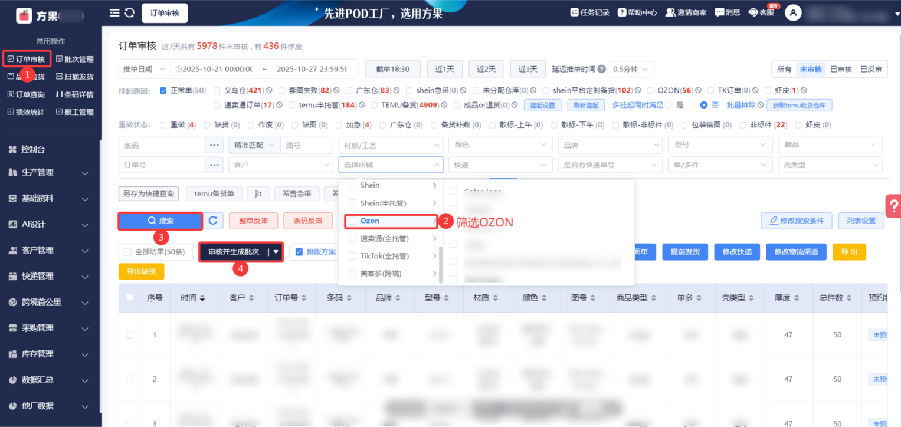Open the 帮助中心 help center
This screenshot has width=901, height=427.
pos(637,12)
